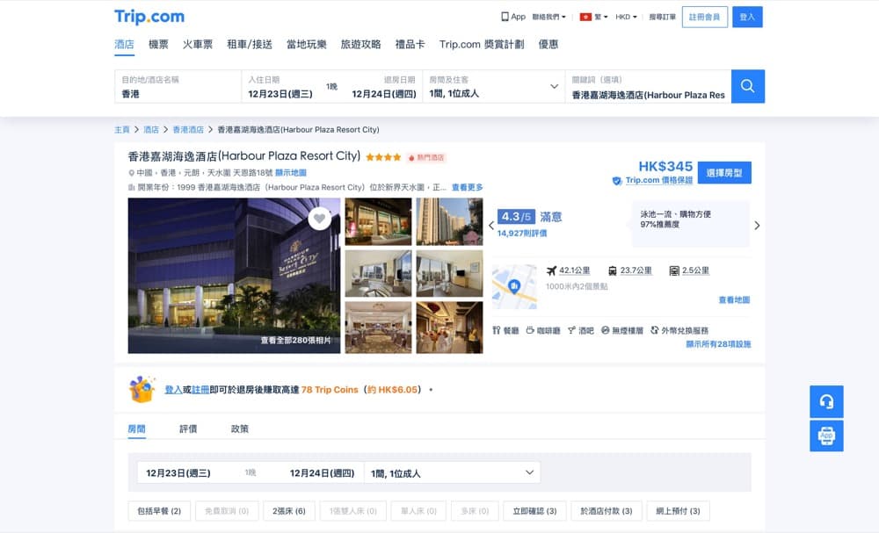Open customer service headset floating button
879x533 pixels.
[x=826, y=401]
